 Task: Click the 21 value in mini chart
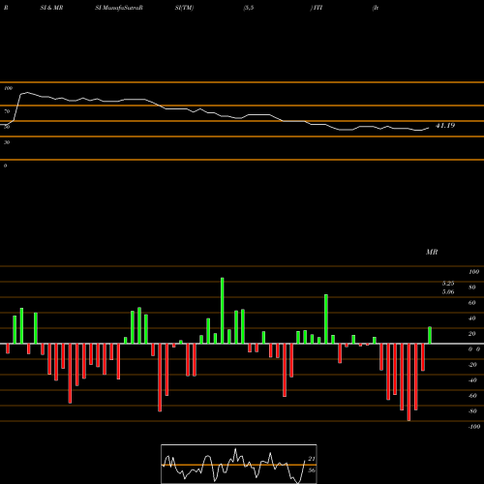click(x=312, y=459)
